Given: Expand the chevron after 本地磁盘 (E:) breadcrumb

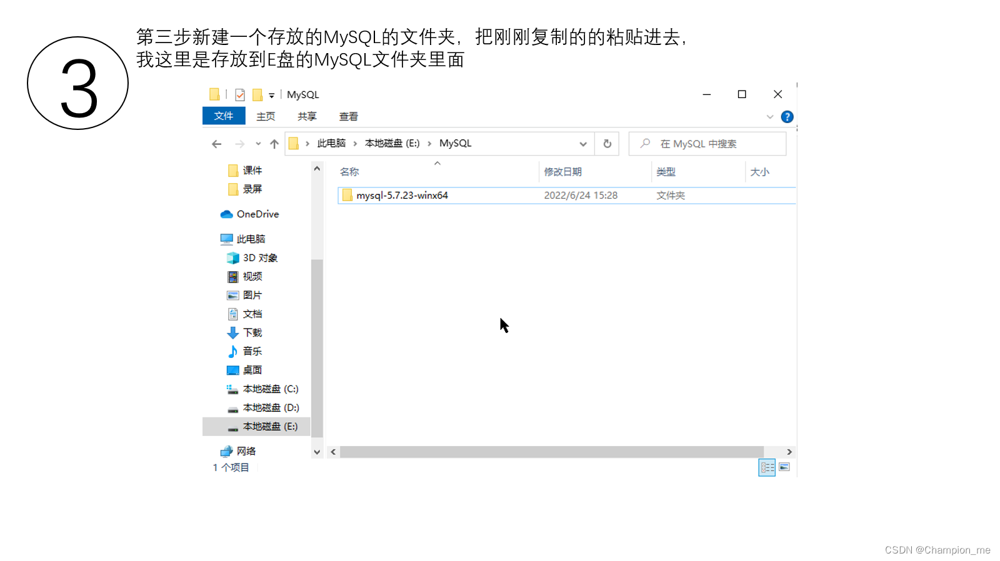Looking at the screenshot, I should [x=429, y=144].
